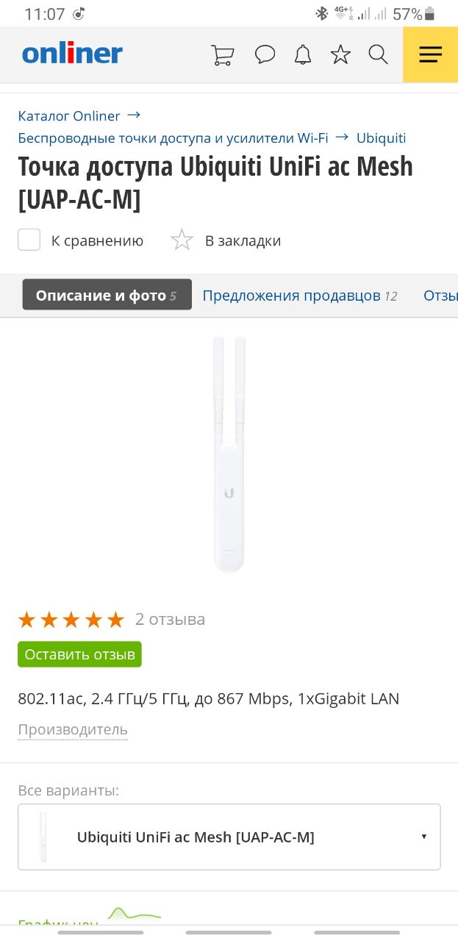Click the Оставить отзыв button
This screenshot has width=458, height=941.
click(x=79, y=654)
